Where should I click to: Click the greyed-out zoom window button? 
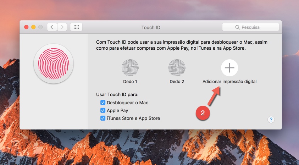(40, 27)
